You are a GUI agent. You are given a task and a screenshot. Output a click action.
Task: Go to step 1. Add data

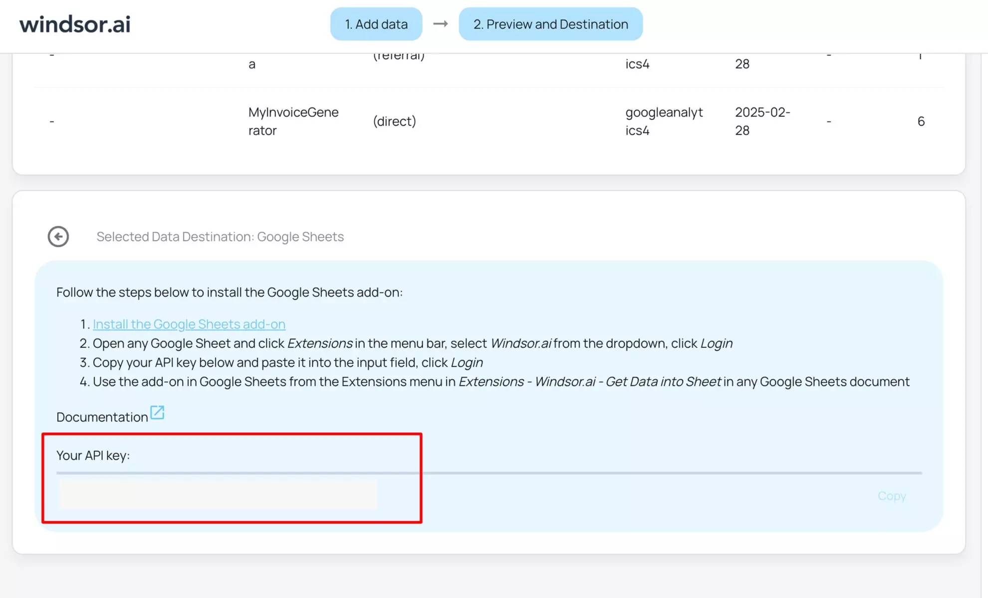pos(376,24)
